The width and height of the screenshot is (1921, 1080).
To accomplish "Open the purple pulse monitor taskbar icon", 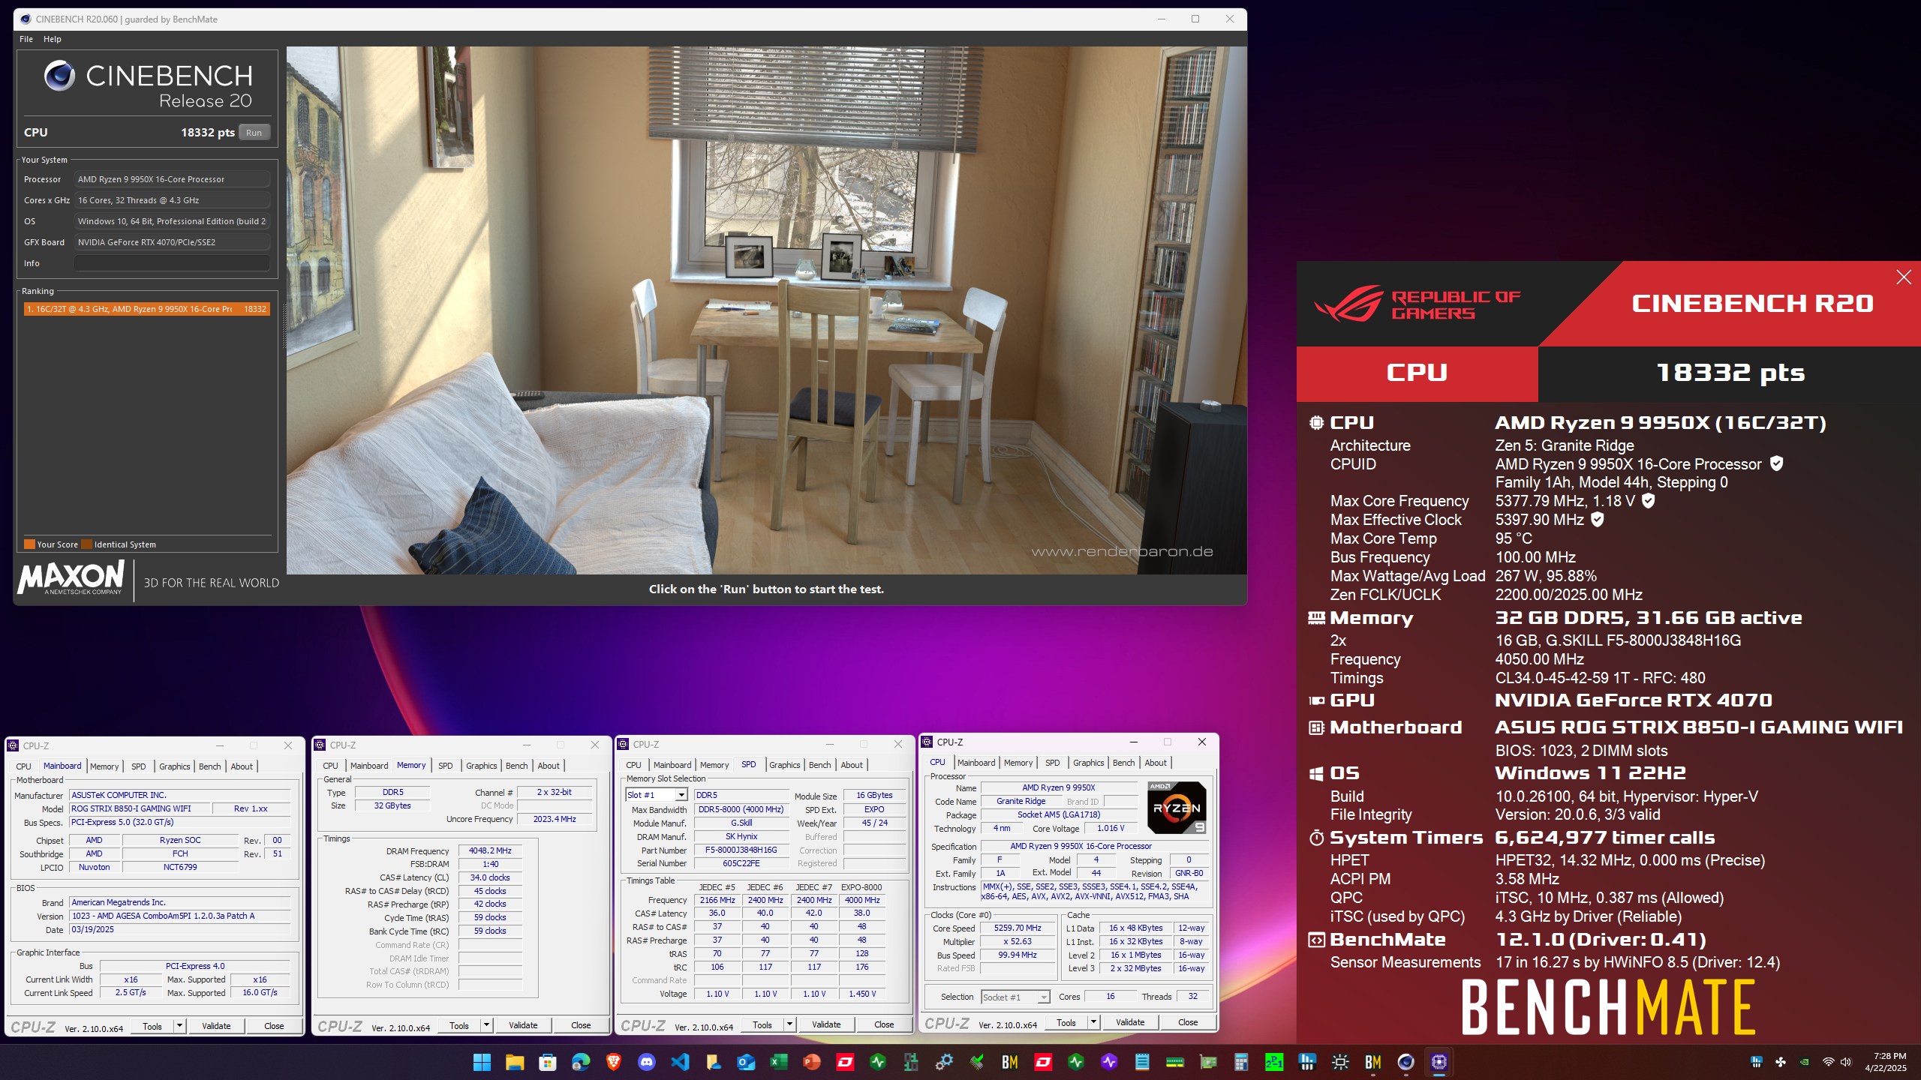I will coord(1109,1062).
